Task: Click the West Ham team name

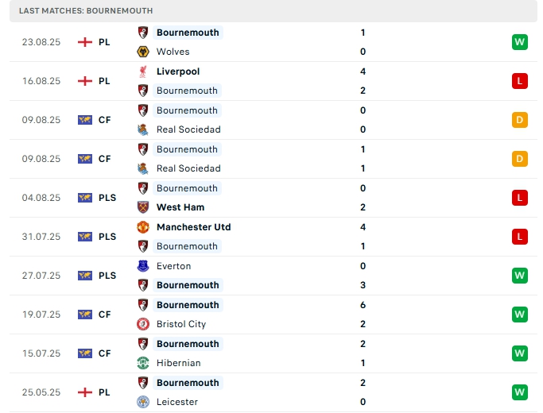Action: 180,207
